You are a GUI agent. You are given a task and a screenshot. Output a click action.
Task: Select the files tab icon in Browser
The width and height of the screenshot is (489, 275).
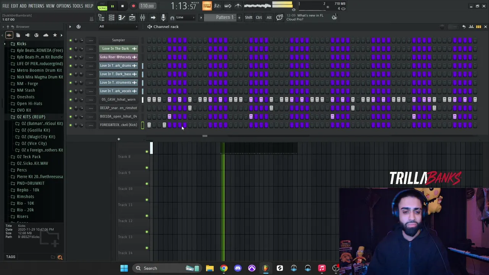18,35
